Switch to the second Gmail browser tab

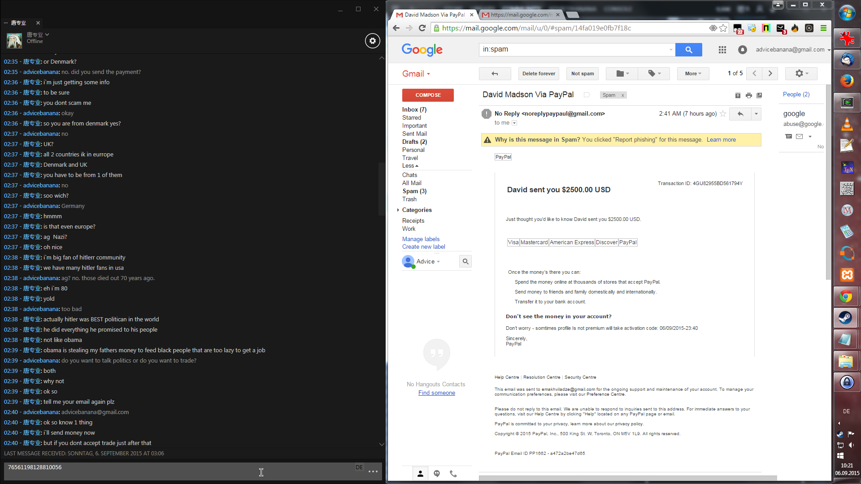pos(520,15)
